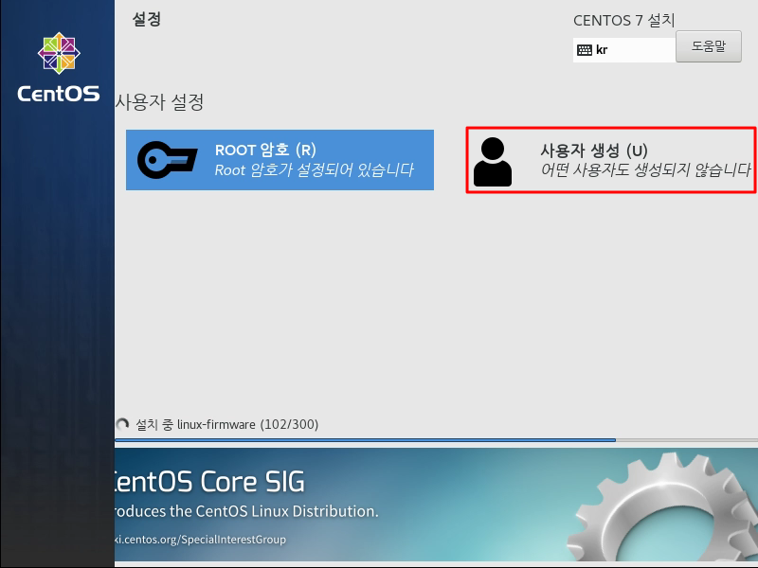This screenshot has width=758, height=568.
Task: Click the CentOS logo in the sidebar
Action: [x=57, y=57]
